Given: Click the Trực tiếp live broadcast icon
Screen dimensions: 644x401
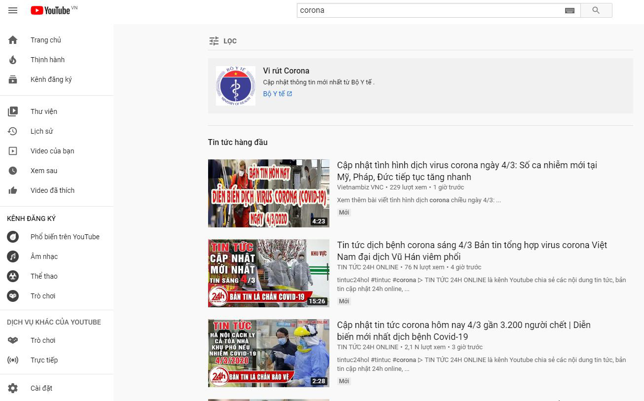Looking at the screenshot, I should click(x=13, y=360).
